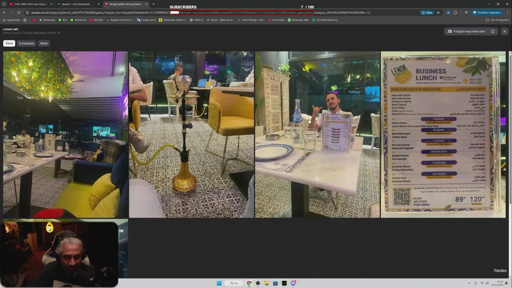This screenshot has height=288, width=512.
Task: Click the Lemon cafe title
Action: 11,29
